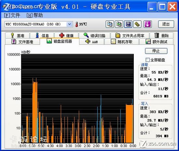This screenshot has width=179, height=151.
Task: Click the floppy disk save icon
Action: (128, 24)
